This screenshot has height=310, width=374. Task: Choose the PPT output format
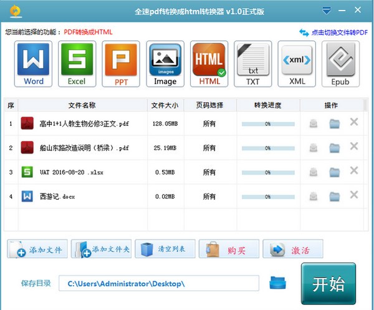coord(120,64)
